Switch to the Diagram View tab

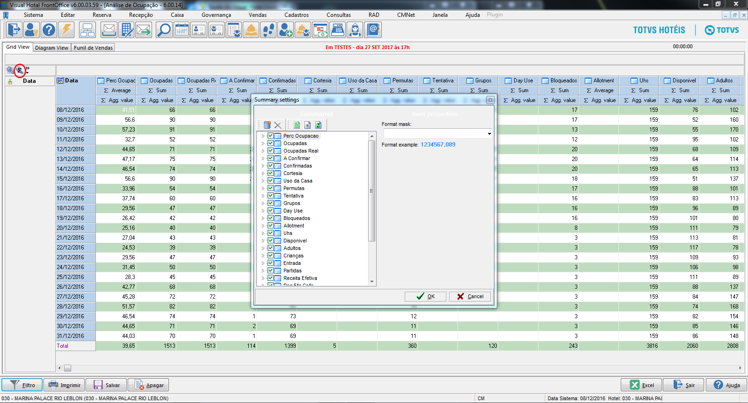click(51, 48)
